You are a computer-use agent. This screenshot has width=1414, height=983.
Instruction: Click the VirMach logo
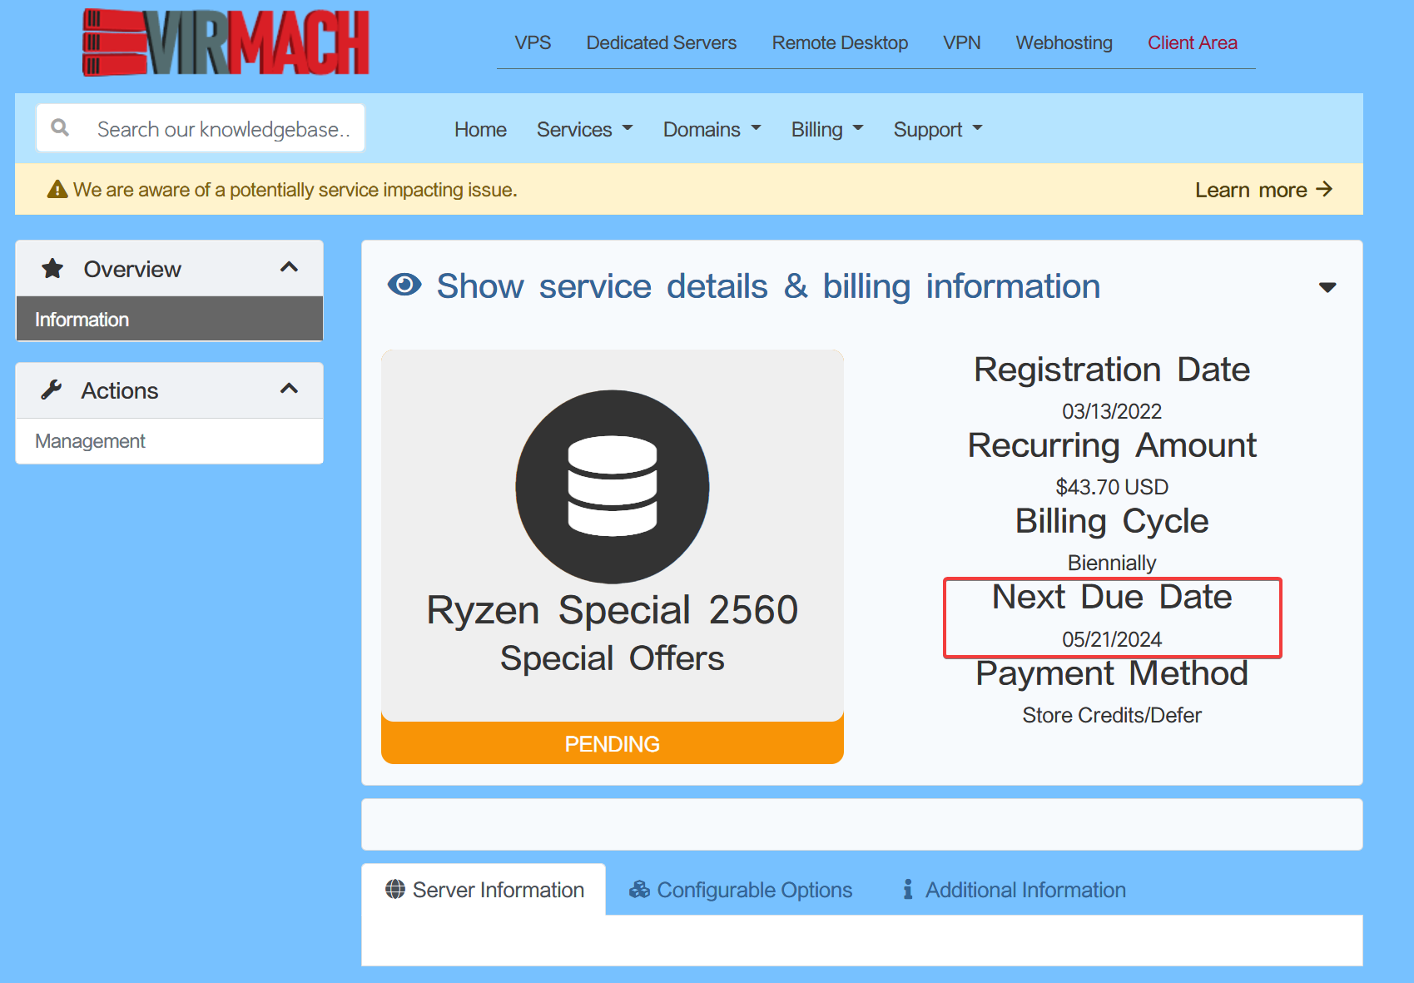(x=226, y=42)
